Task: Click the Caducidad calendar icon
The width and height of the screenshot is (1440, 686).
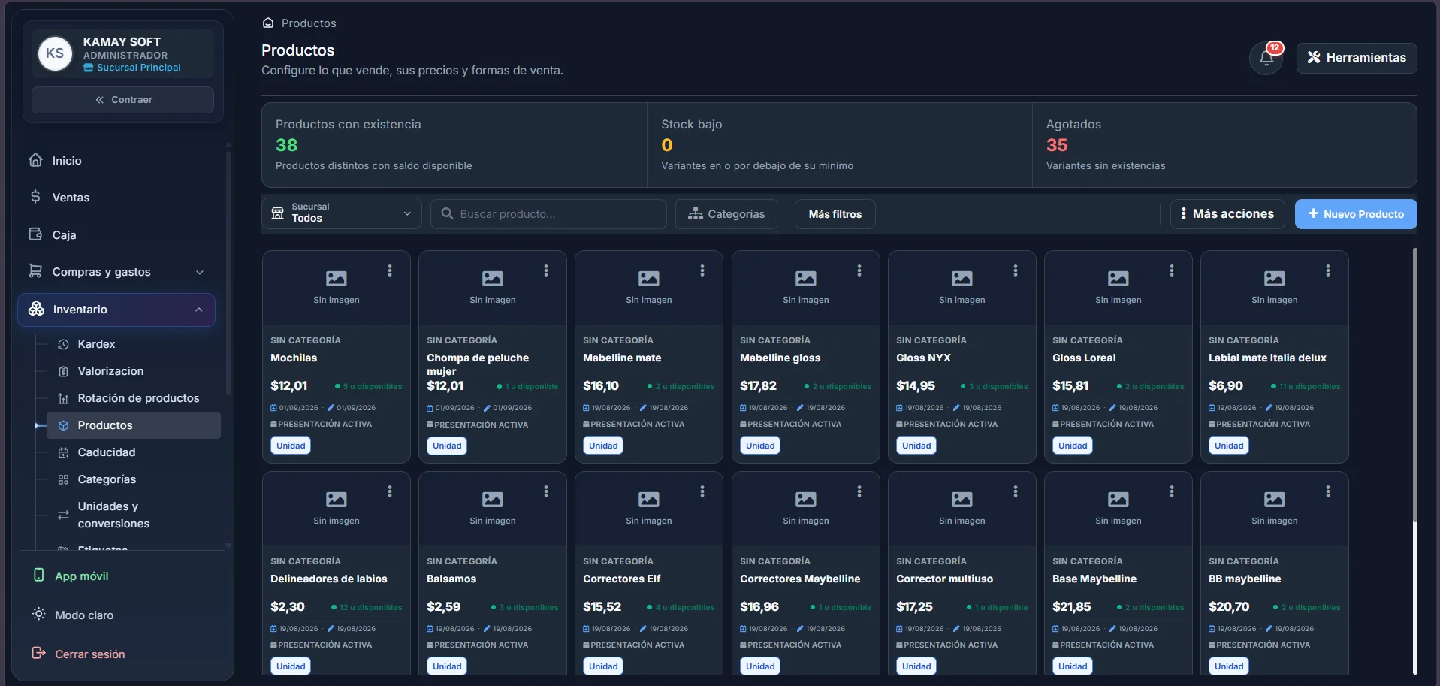Action: point(64,452)
